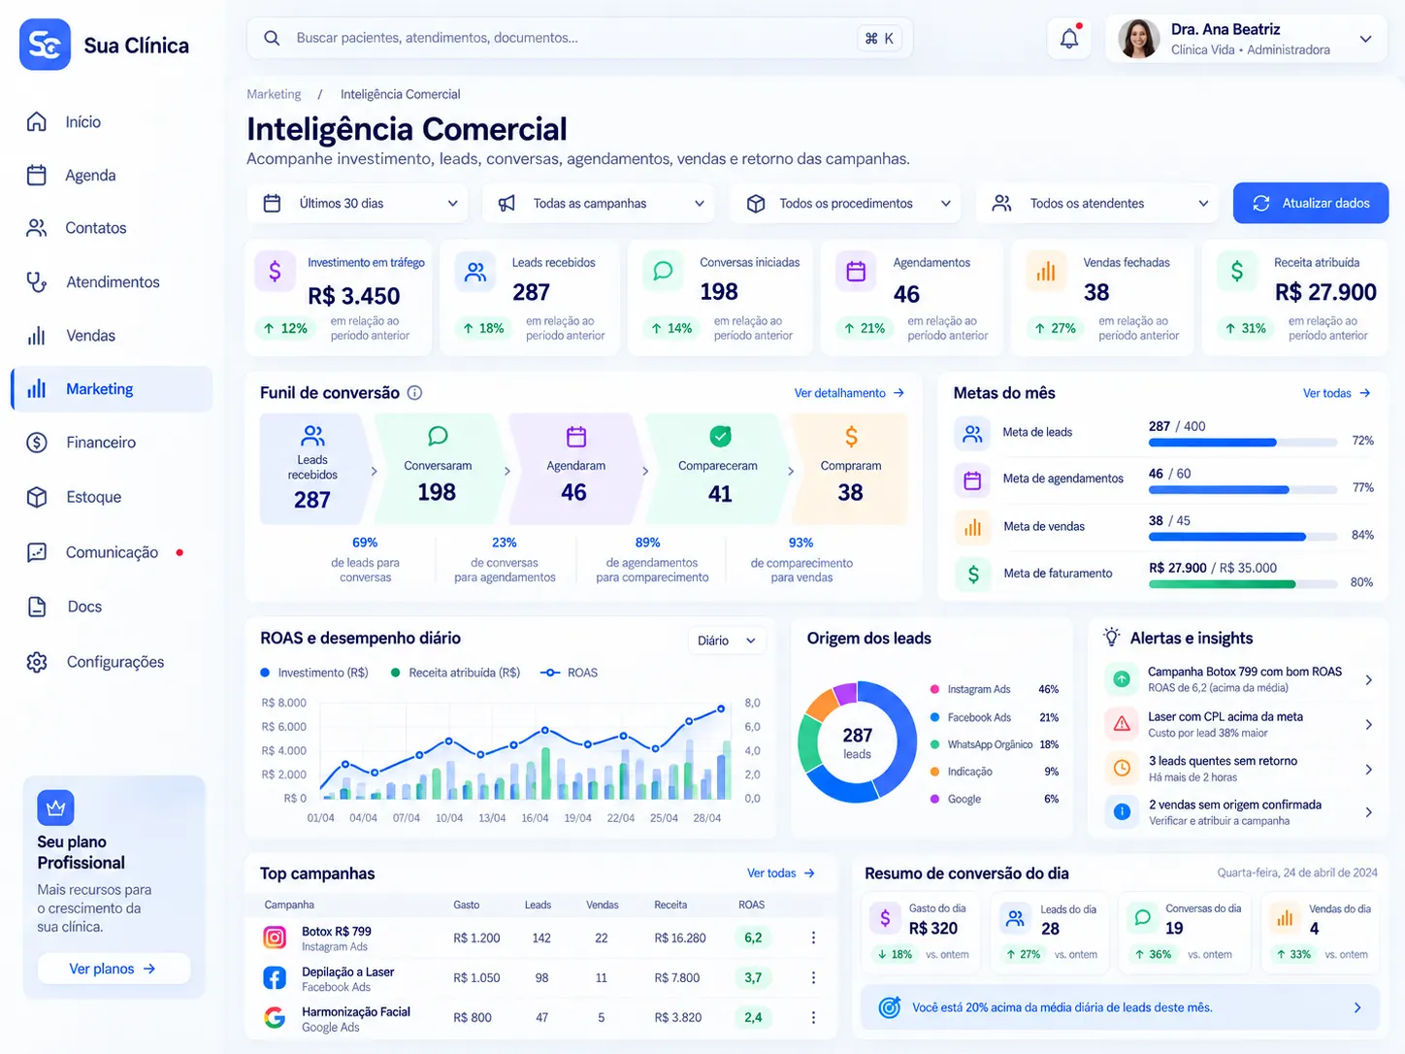Image resolution: width=1405 pixels, height=1054 pixels.
Task: Click the ROAS line chart legend item
Action: pyautogui.click(x=569, y=673)
